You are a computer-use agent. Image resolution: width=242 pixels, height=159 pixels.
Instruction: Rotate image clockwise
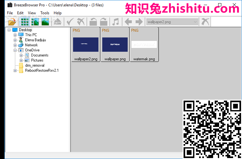104,22
